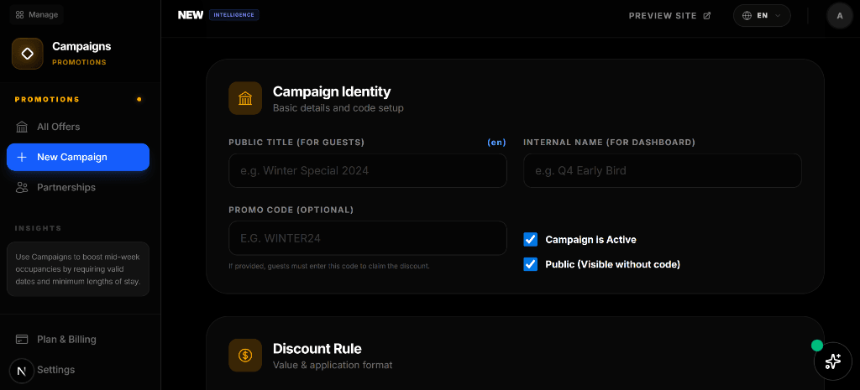Open All Offers in sidebar
Viewport: 860px width, 390px height.
pyautogui.click(x=78, y=127)
